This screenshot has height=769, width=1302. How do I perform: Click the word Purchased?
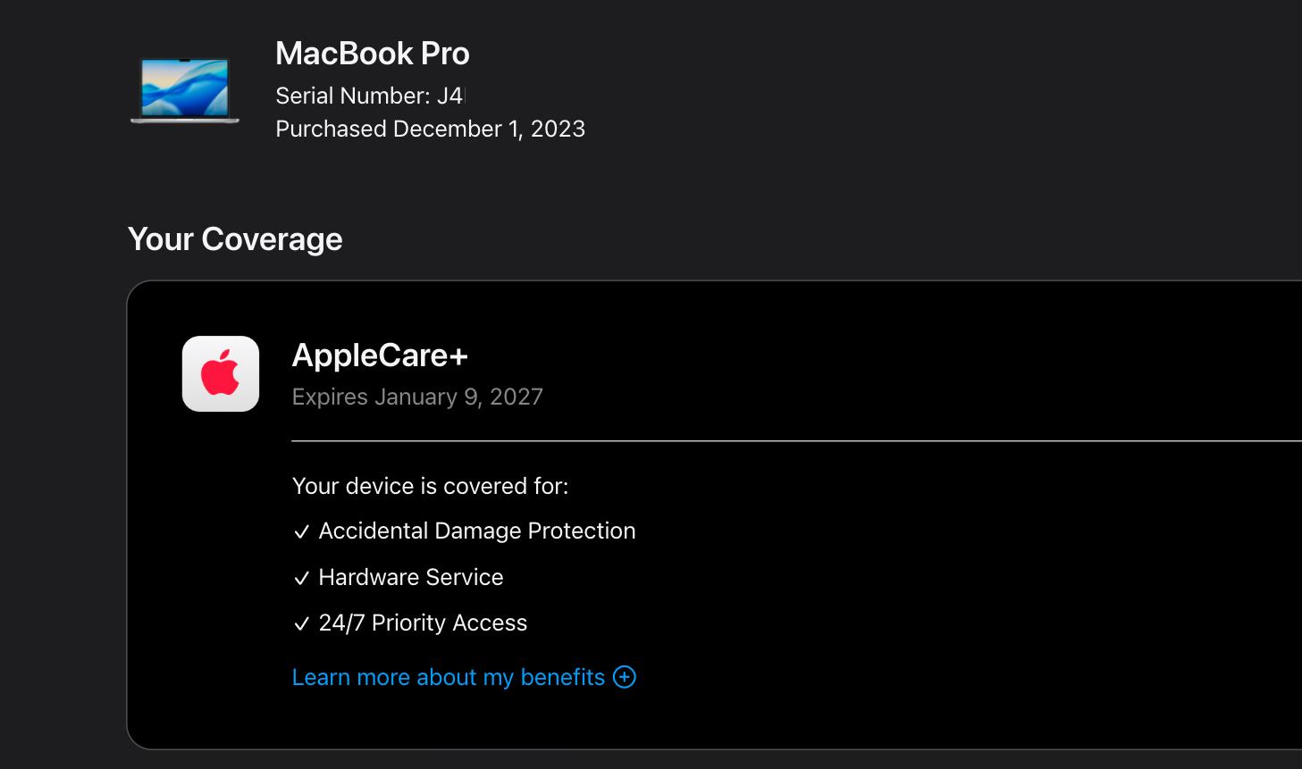(331, 129)
